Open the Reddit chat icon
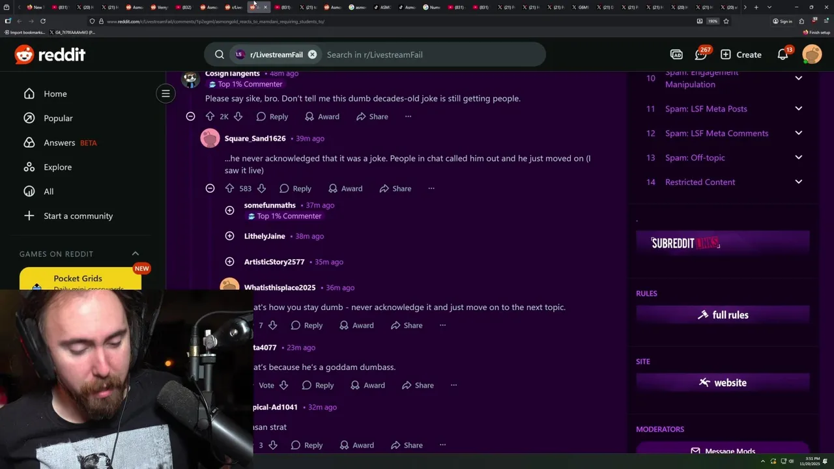Screen dimensions: 834x469 pos(701,55)
